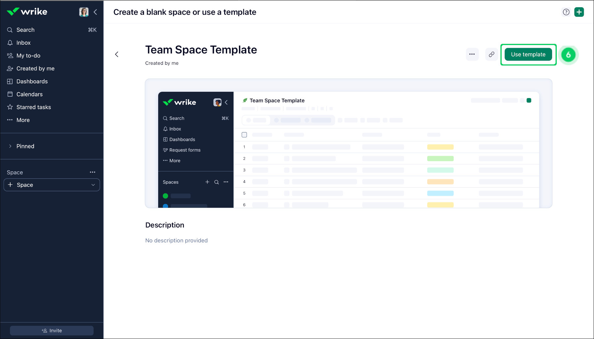Click the yellow status swatch in row 1
The width and height of the screenshot is (594, 339).
440,147
